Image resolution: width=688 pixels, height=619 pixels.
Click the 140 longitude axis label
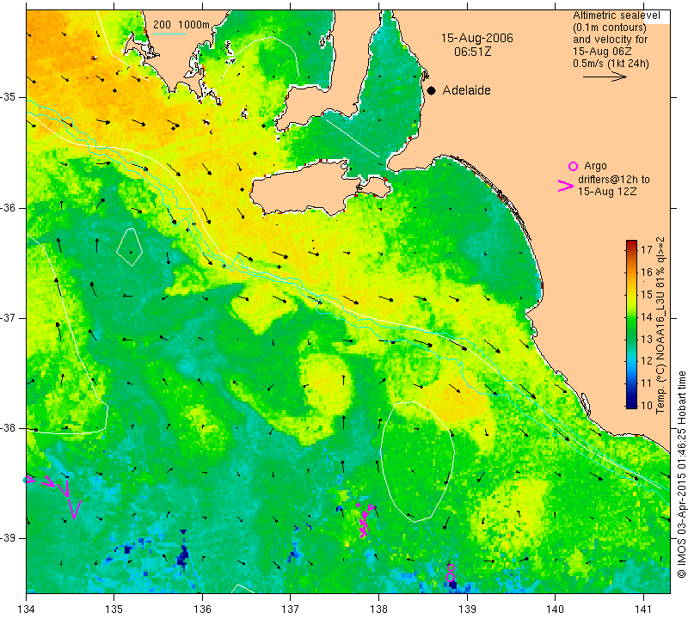[x=555, y=610]
